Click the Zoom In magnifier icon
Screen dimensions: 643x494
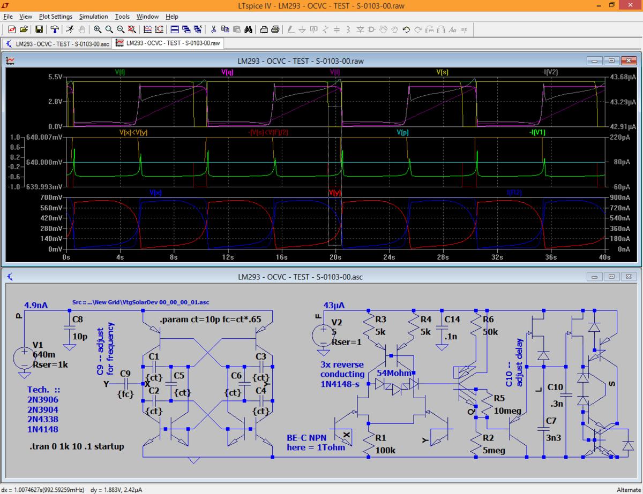coord(98,29)
